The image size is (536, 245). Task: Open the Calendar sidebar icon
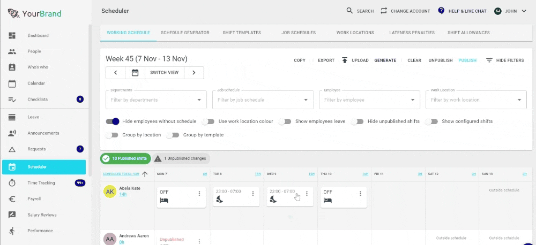coord(12,83)
